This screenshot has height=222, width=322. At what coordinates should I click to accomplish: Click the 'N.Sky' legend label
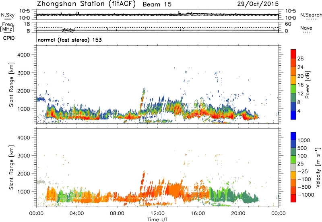click(8, 15)
